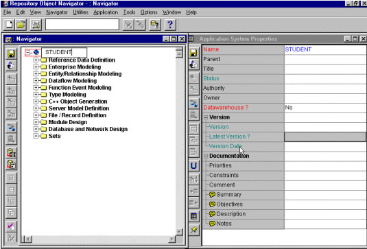The width and height of the screenshot is (367, 249).
Task: Open the Options menu
Action: (x=149, y=12)
